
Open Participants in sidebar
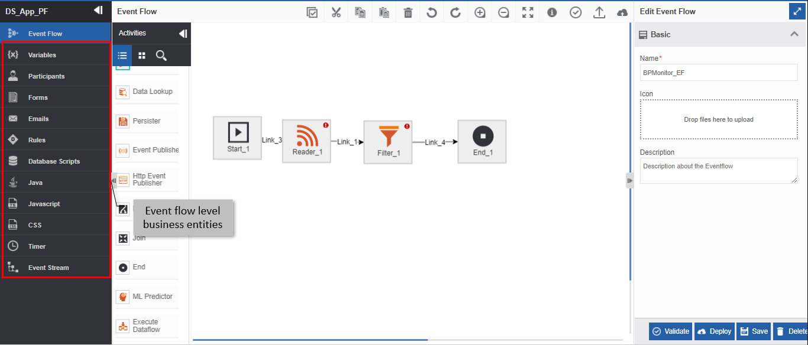coord(56,76)
